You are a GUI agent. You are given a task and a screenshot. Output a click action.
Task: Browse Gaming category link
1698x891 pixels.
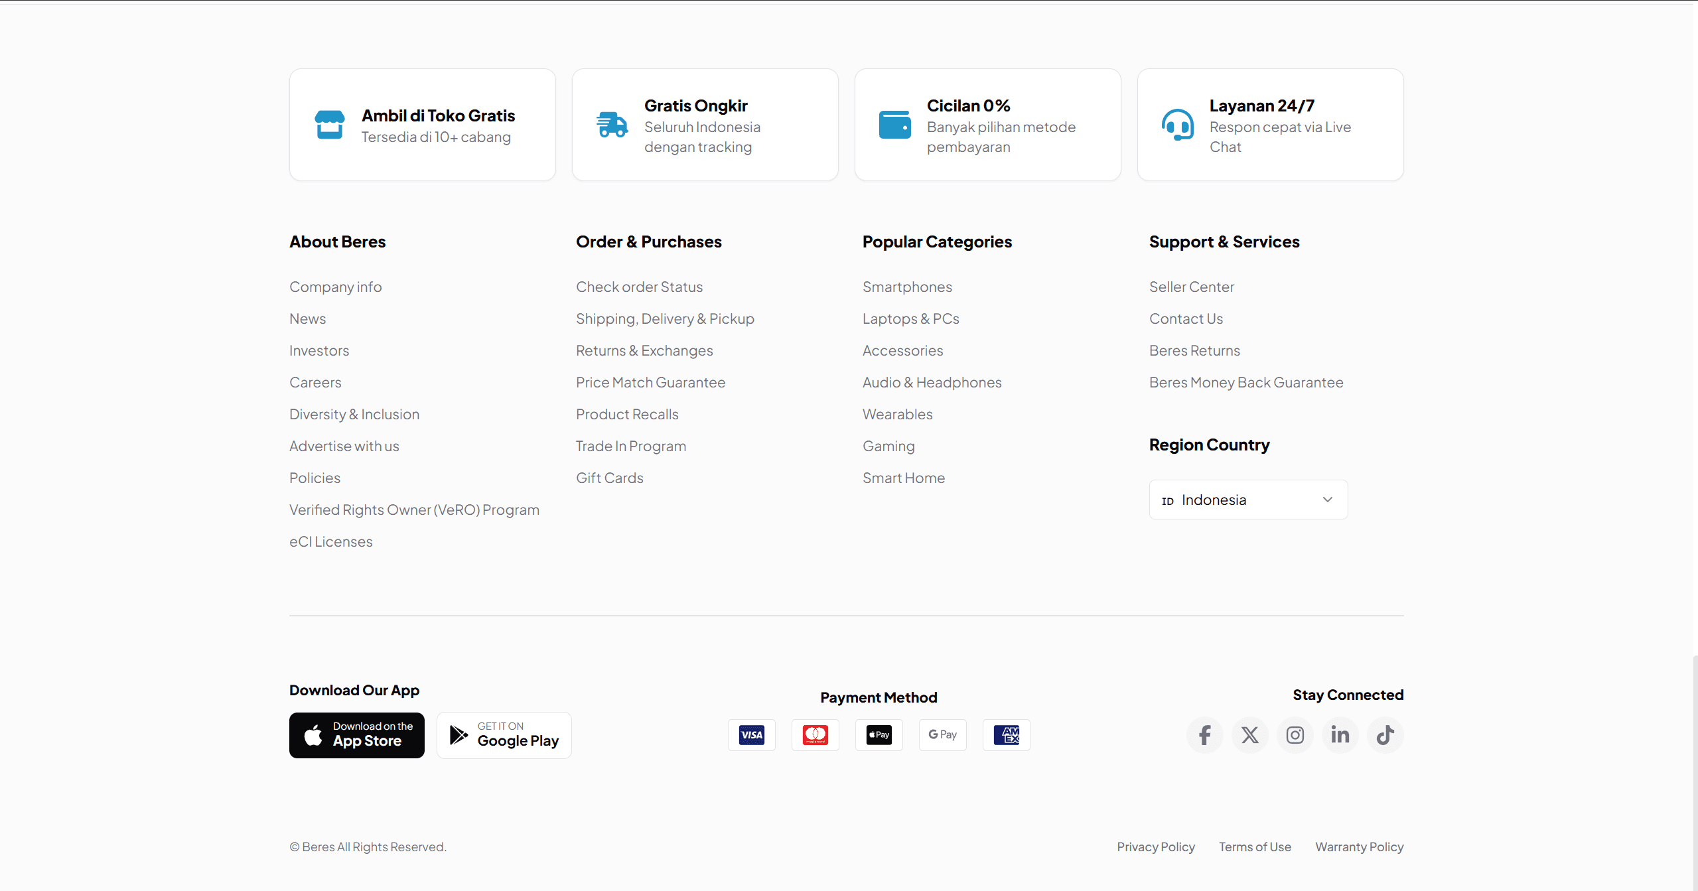coord(889,446)
